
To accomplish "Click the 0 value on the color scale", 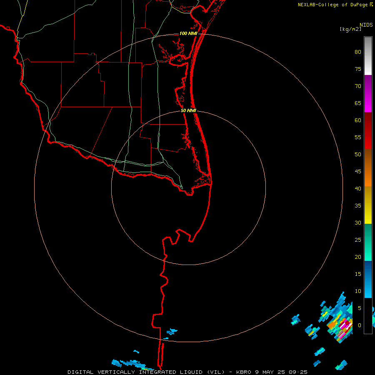I will coord(360,325).
